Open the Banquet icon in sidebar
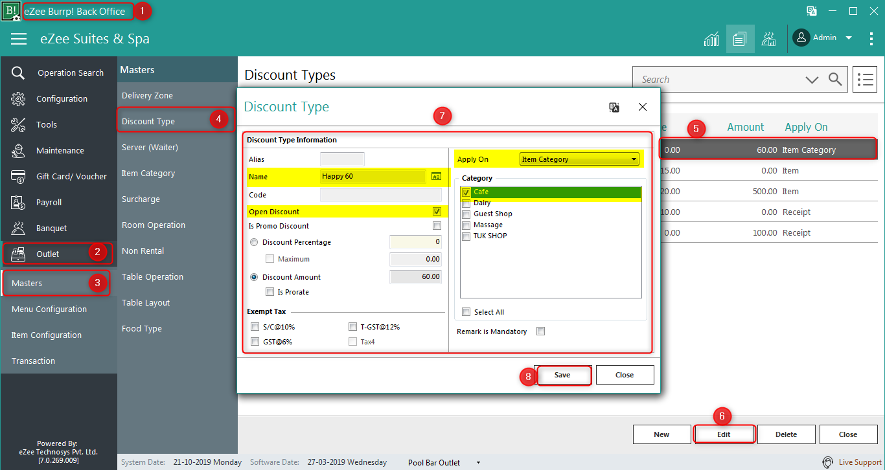 pos(18,229)
